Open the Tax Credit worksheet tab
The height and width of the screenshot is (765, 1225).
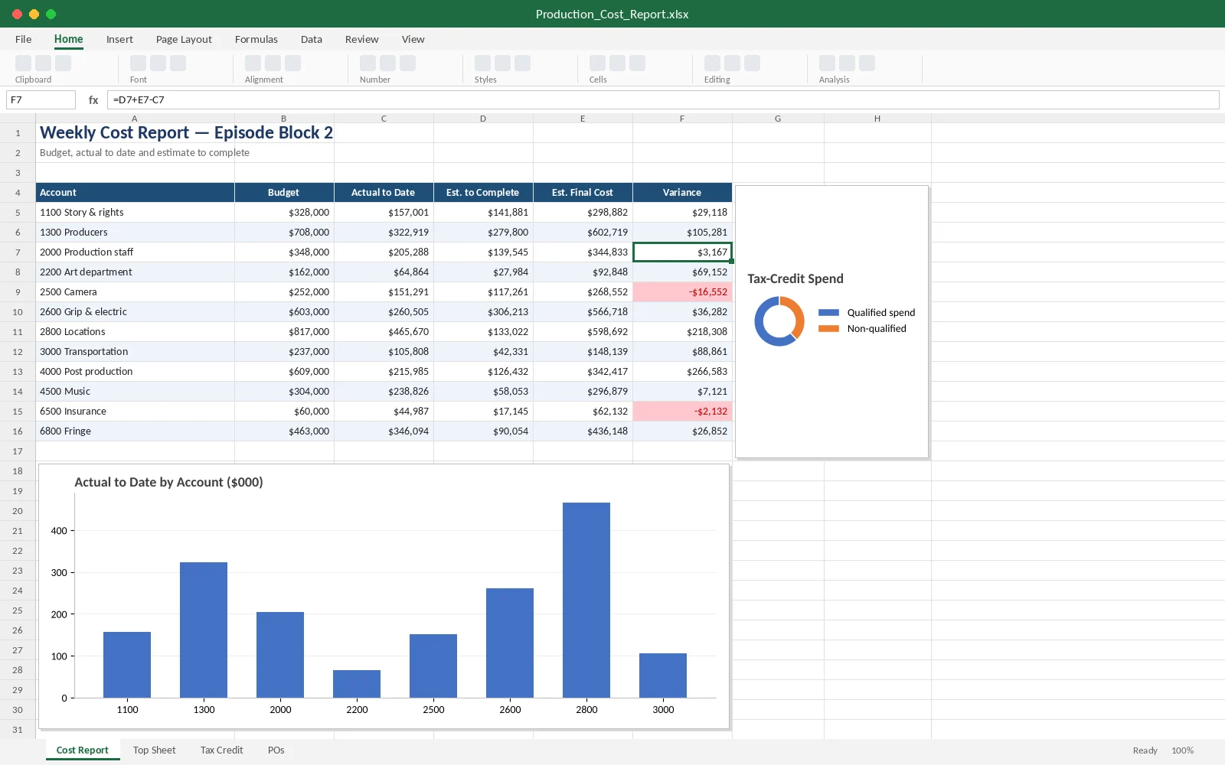pyautogui.click(x=222, y=750)
